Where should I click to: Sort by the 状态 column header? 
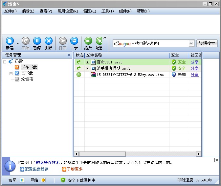[79, 55]
